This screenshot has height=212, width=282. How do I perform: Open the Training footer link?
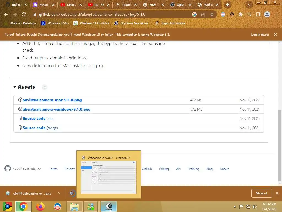point(193,169)
